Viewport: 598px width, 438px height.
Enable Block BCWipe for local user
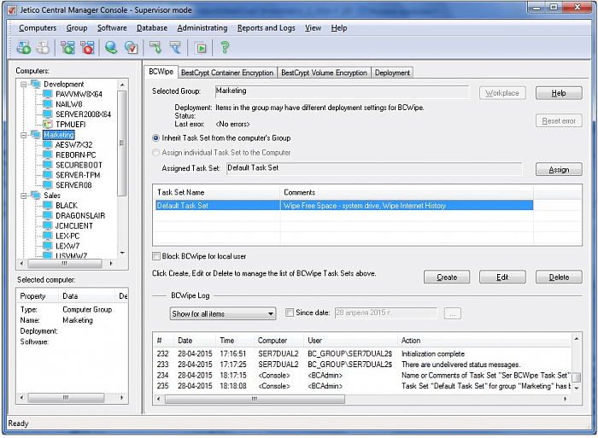coord(156,256)
